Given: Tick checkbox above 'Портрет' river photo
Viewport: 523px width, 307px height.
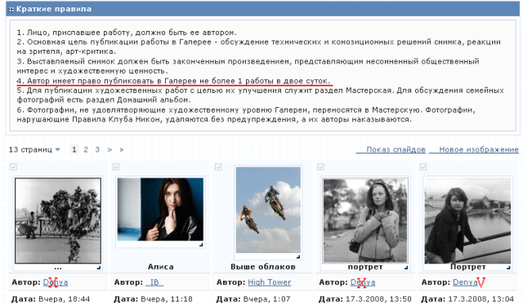Looking at the screenshot, I should (x=423, y=167).
